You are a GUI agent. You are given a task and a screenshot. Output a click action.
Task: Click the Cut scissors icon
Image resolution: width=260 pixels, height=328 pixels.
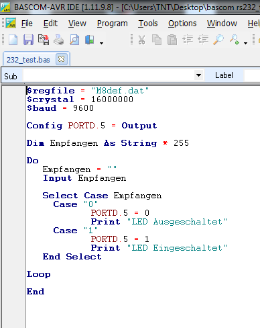point(141,40)
